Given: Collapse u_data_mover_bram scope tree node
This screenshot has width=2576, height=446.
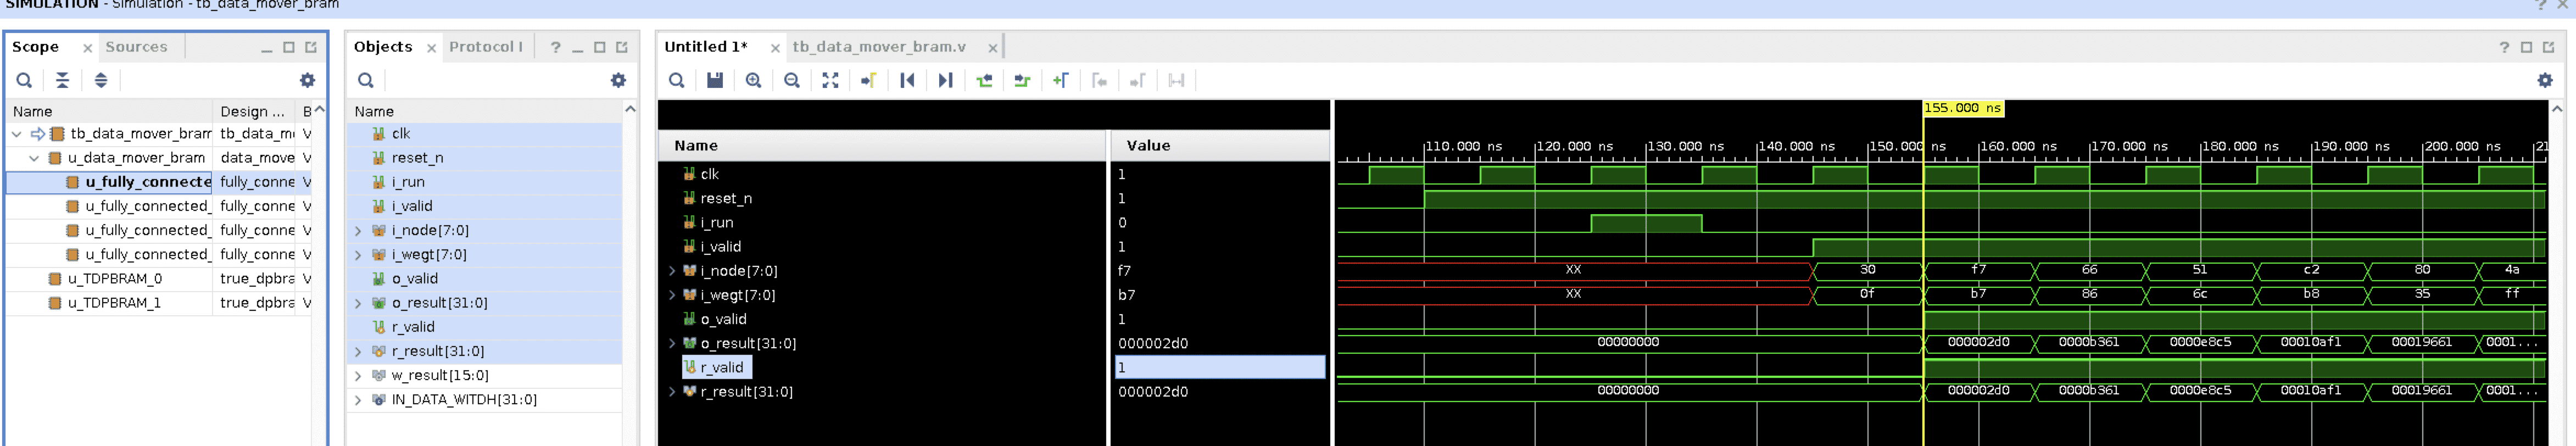Looking at the screenshot, I should [x=34, y=158].
